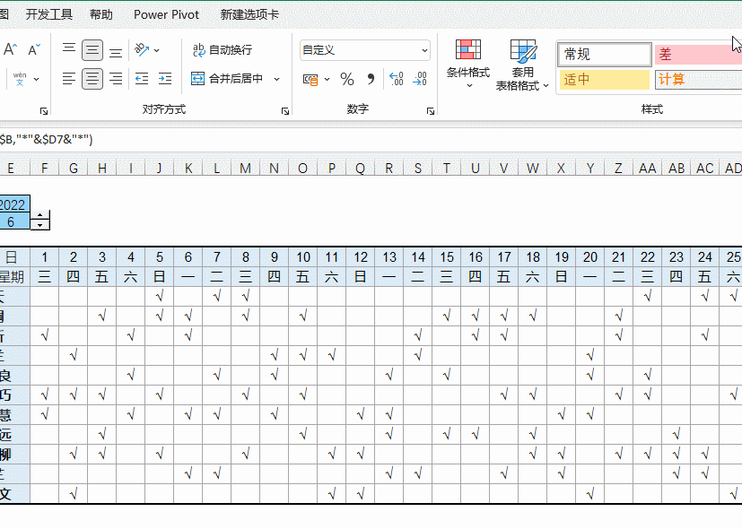Open the font group dialog launcher
Image resolution: width=742 pixels, height=529 pixels.
pos(44,111)
